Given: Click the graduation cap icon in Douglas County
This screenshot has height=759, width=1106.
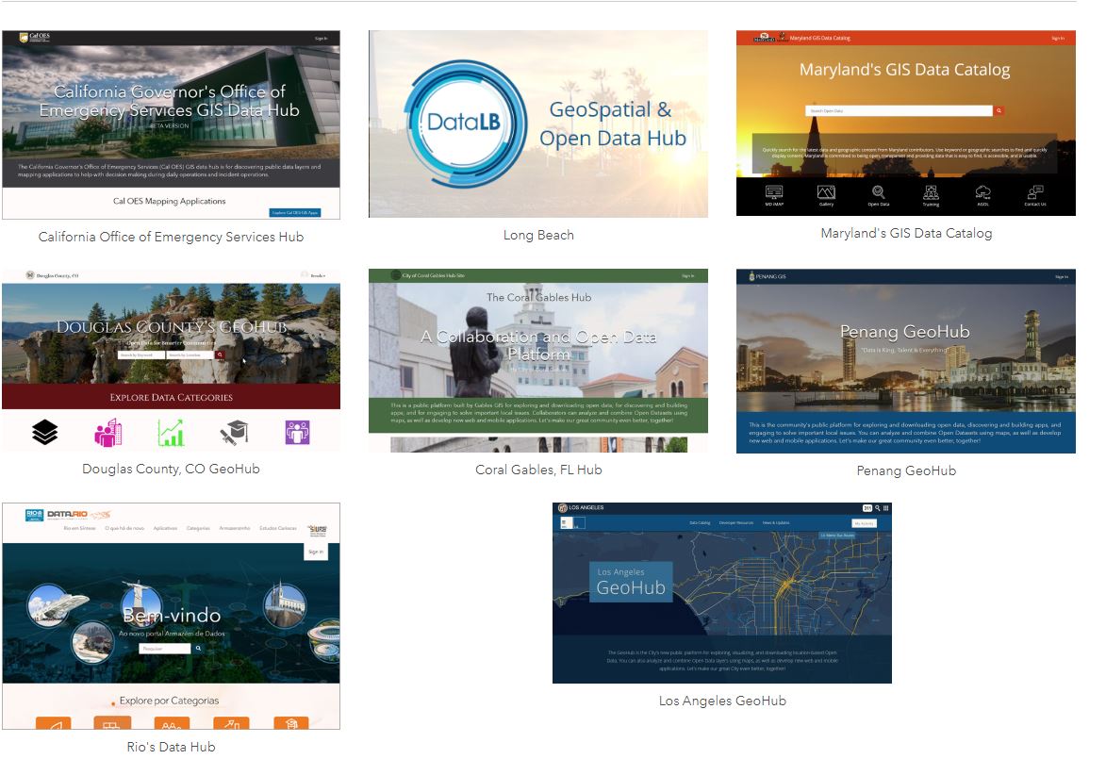Looking at the screenshot, I should click(x=234, y=432).
